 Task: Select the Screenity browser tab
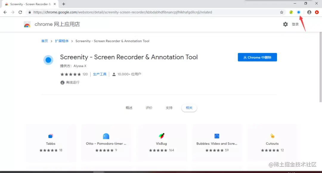coord(30,4)
